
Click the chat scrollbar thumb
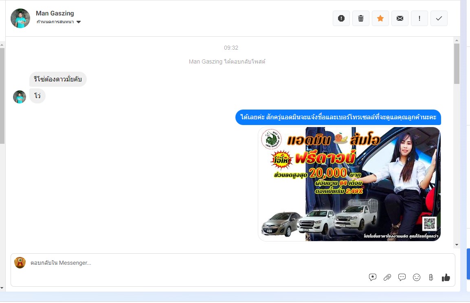pos(457,64)
